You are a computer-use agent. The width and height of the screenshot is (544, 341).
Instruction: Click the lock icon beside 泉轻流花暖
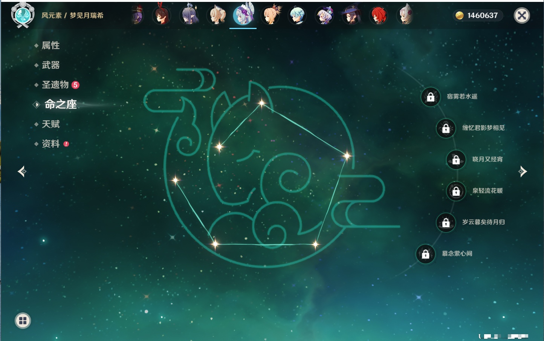tap(456, 191)
